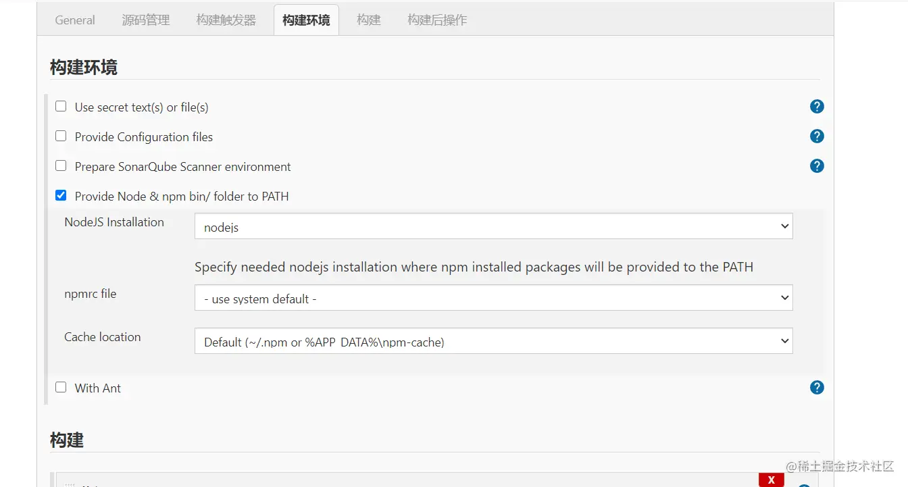The height and width of the screenshot is (487, 908).
Task: Uncheck Provide Node & npm bin/ folder to PATH
Action: (61, 196)
